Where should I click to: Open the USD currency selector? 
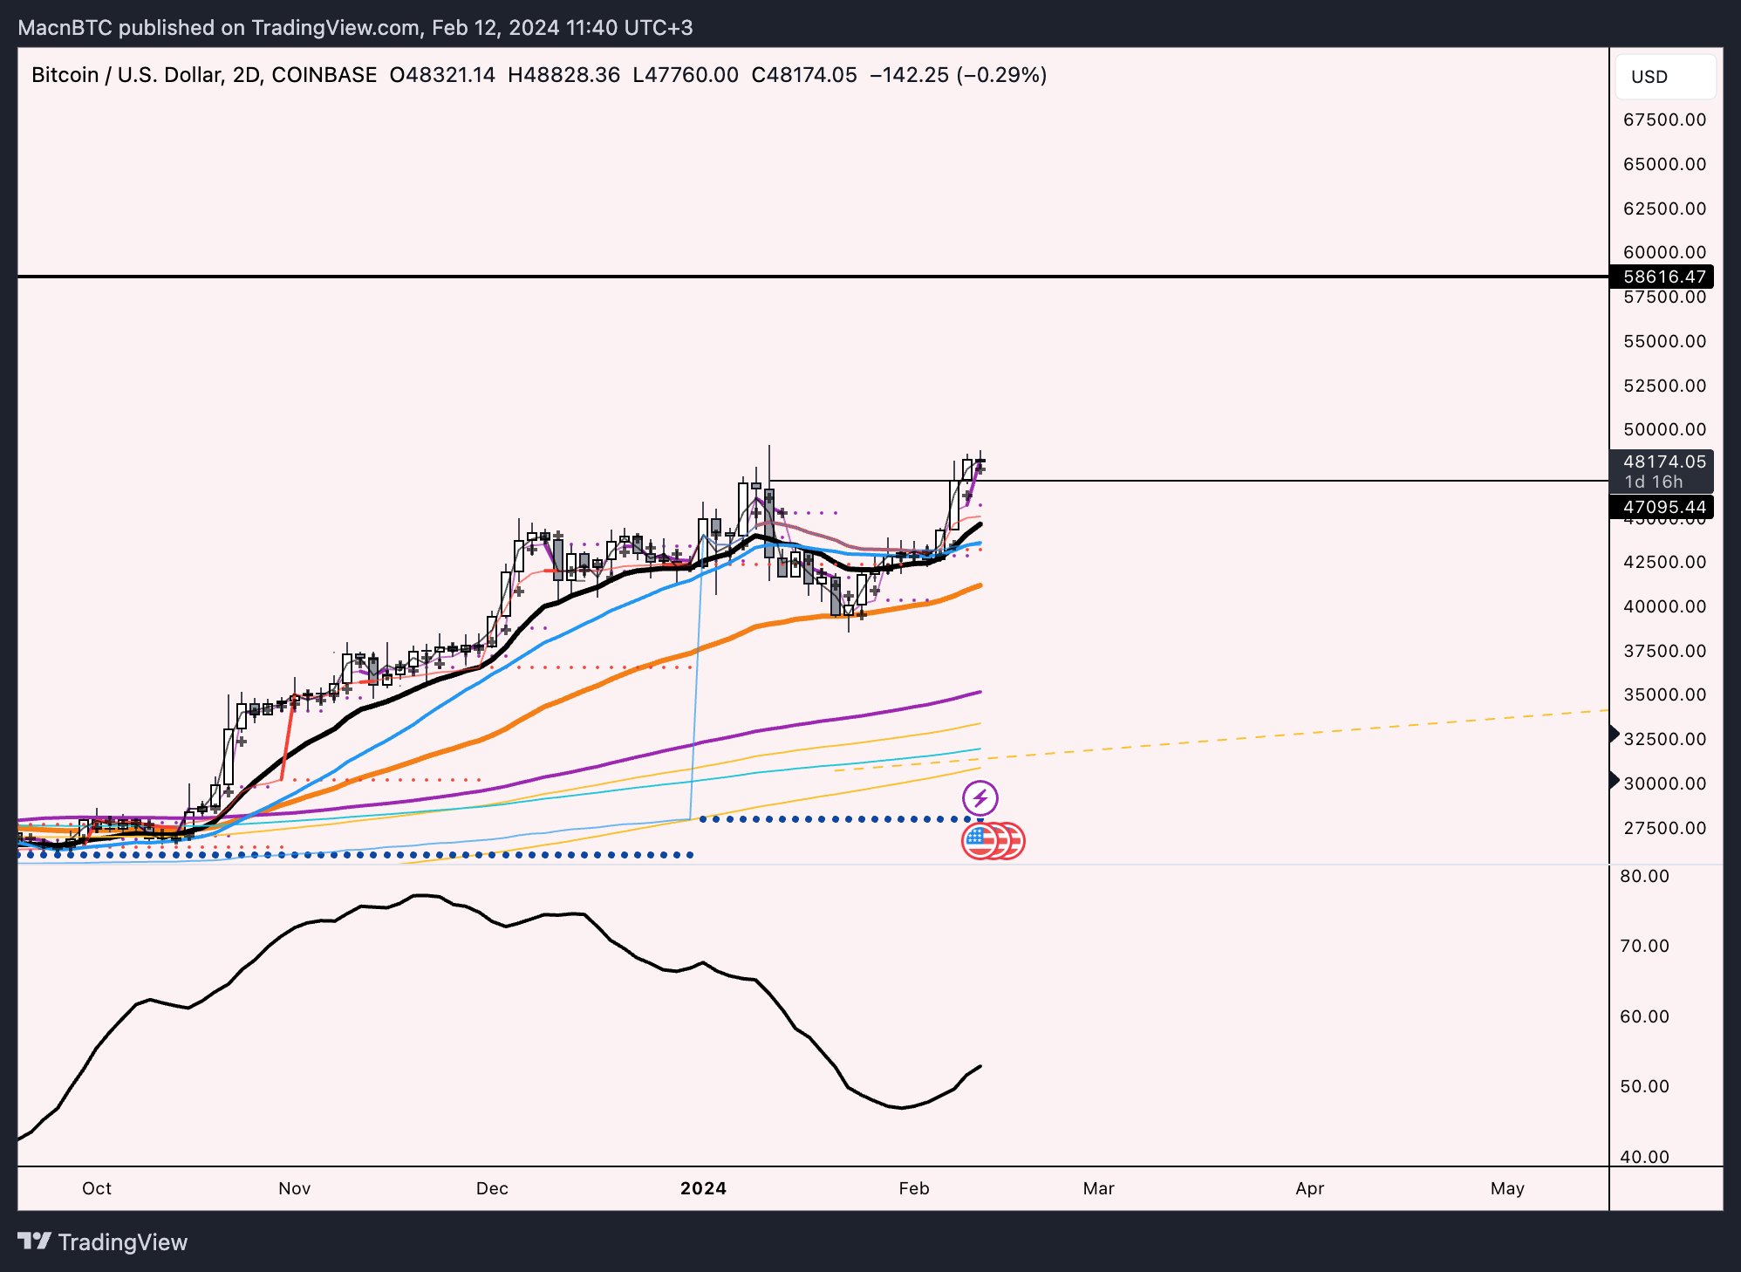click(x=1666, y=77)
